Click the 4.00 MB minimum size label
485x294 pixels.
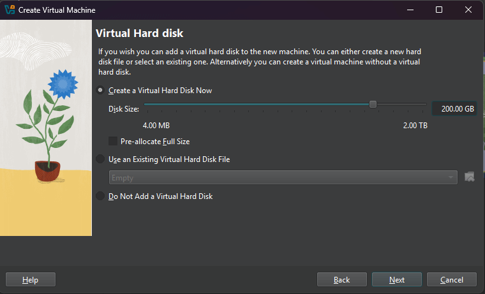click(156, 125)
